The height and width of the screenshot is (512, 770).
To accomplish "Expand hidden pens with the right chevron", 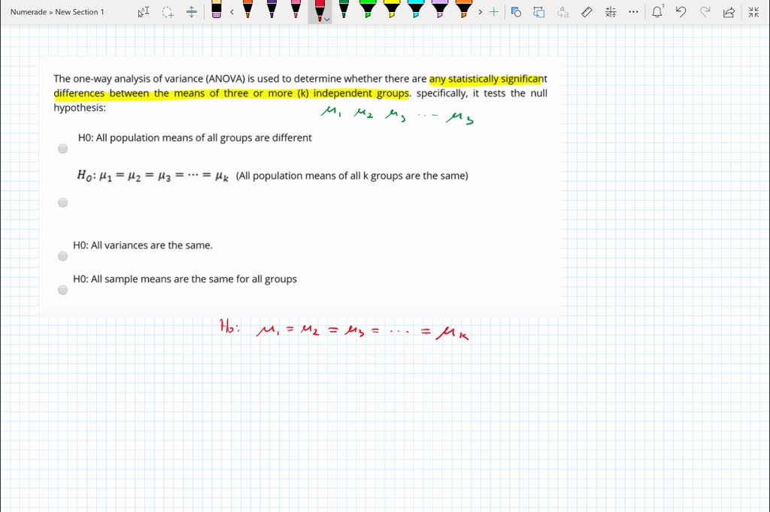I will [x=480, y=12].
